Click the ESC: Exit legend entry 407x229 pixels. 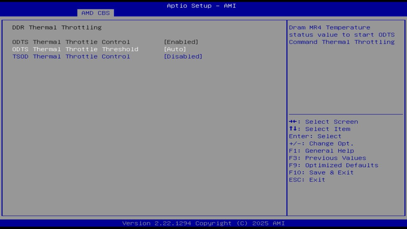click(x=307, y=180)
